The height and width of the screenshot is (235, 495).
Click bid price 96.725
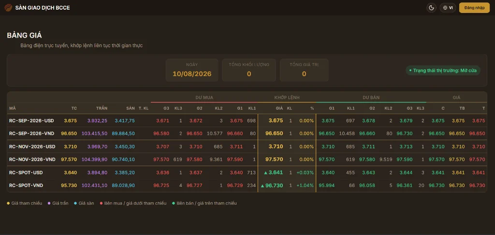coord(161,185)
